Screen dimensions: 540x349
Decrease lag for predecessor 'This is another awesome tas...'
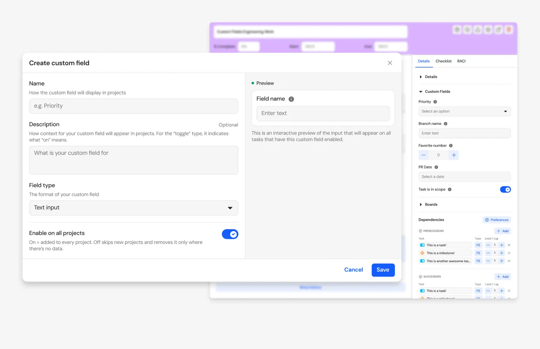(x=488, y=261)
